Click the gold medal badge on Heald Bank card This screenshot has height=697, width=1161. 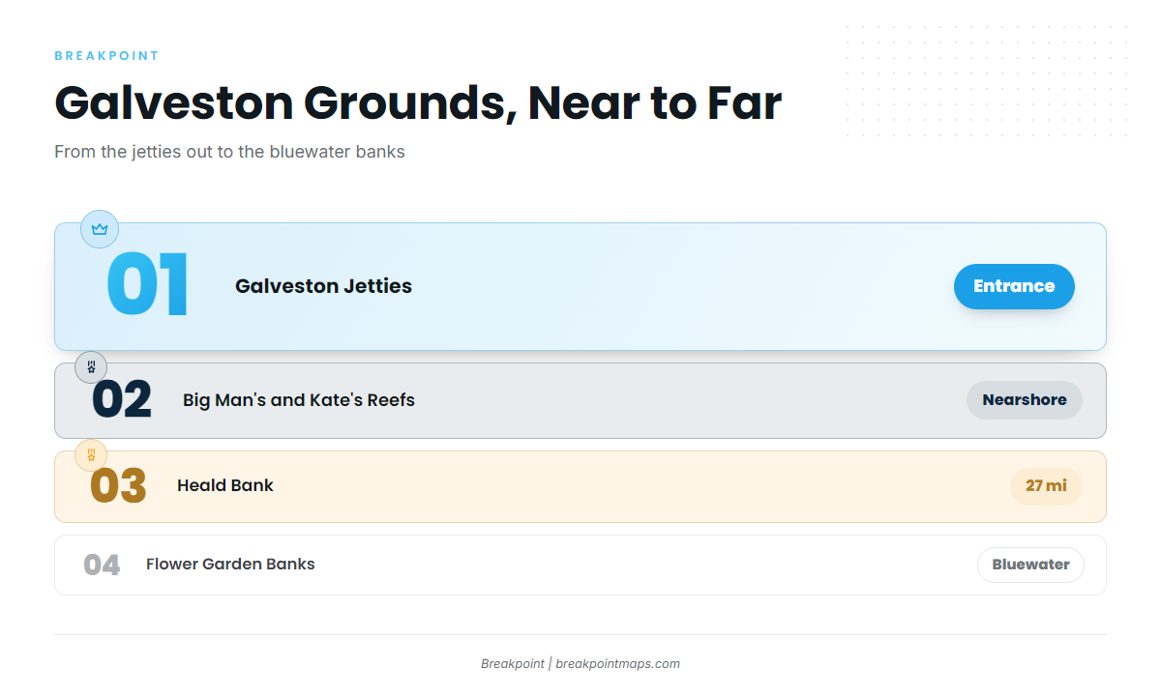91,455
